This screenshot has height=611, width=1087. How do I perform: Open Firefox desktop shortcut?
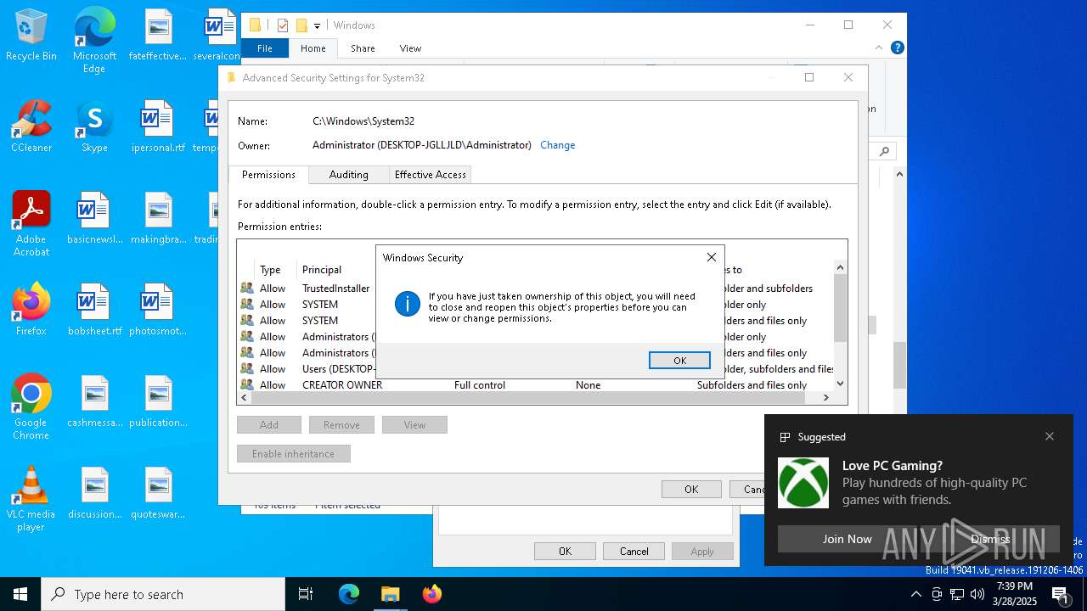click(x=31, y=310)
